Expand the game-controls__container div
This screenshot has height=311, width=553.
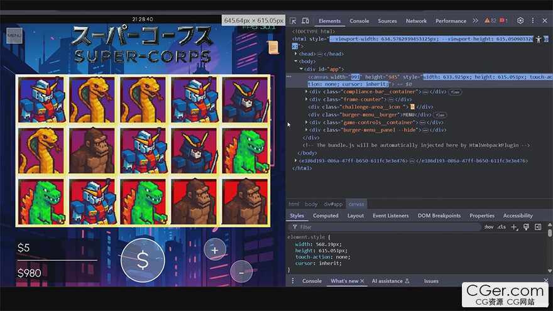coord(307,123)
